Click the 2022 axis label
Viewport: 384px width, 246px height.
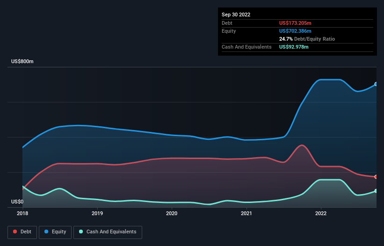pyautogui.click(x=321, y=213)
